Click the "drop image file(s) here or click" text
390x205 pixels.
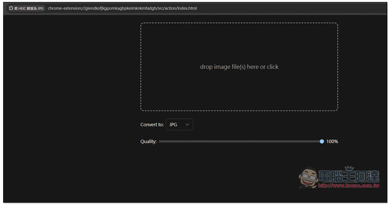(x=239, y=67)
